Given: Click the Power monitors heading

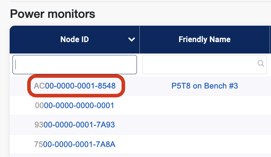Looking at the screenshot, I should (x=53, y=14).
